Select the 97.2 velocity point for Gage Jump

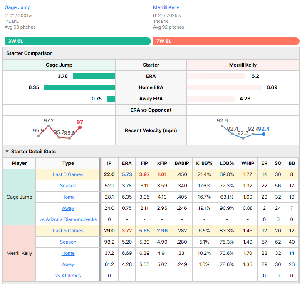49,126
